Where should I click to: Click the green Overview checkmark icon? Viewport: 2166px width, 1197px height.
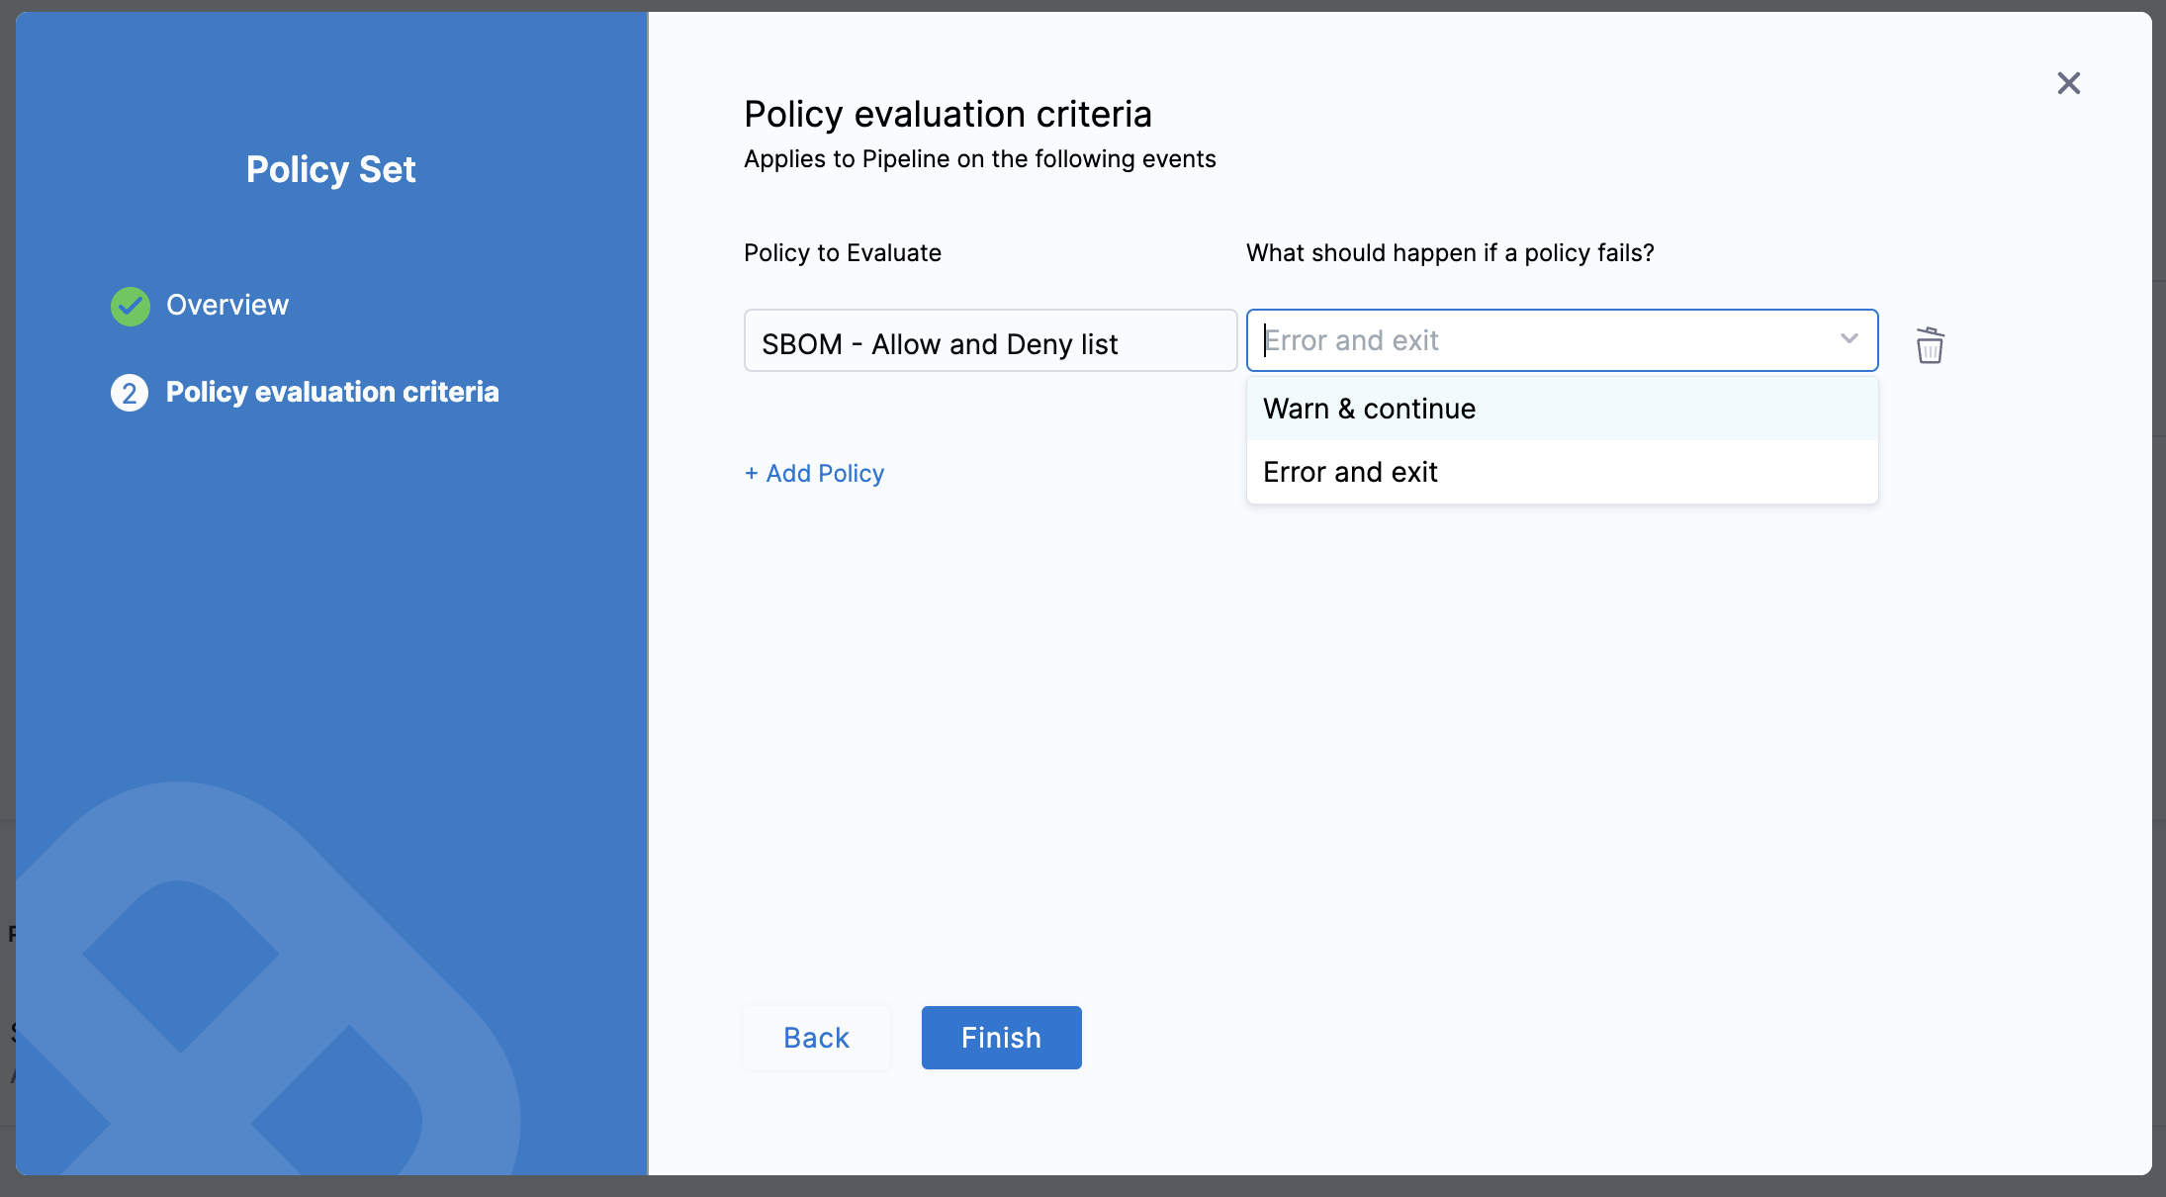point(130,306)
